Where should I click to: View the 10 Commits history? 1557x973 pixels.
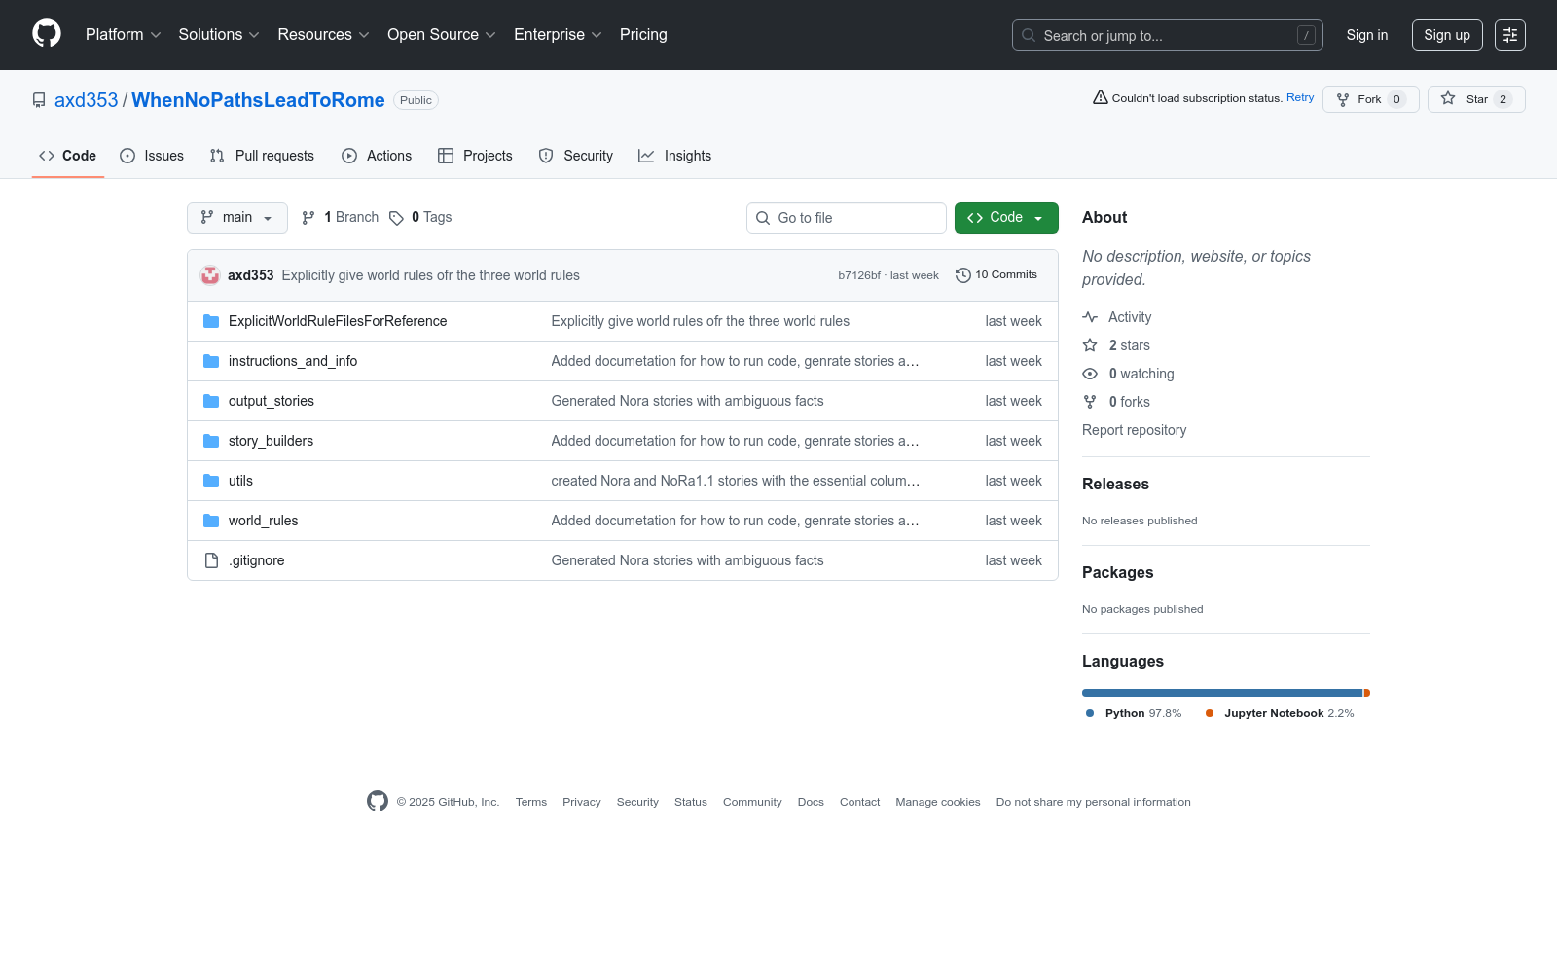click(x=996, y=275)
